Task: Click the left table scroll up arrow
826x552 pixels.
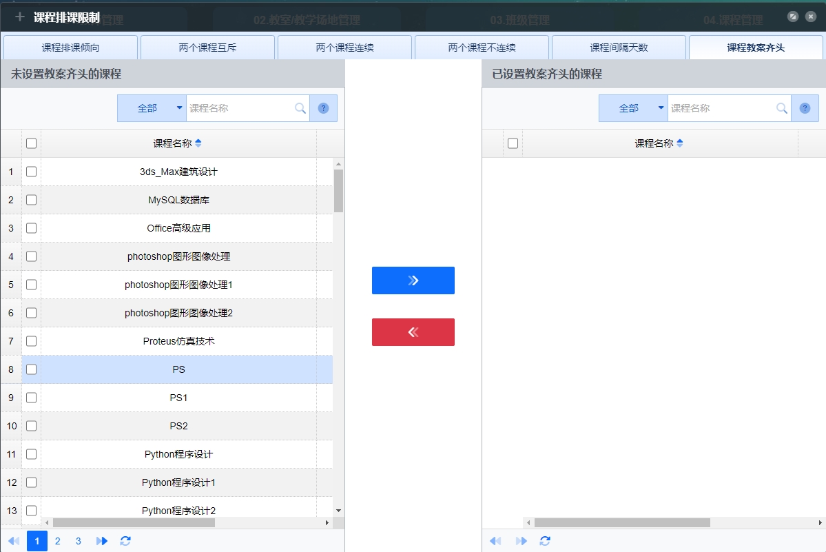Action: coord(339,164)
